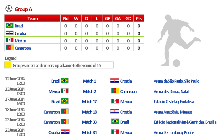Click the Croatia flag in Match 34 row

tap(65, 132)
